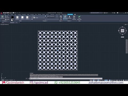Switch to the Insert ribbon tab
Screen dimensions: 128x96
(x=28, y=14)
